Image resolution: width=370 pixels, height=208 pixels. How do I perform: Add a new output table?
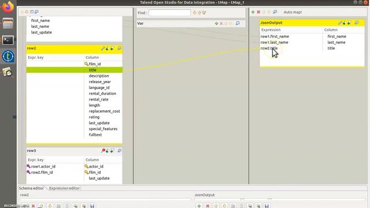pos(253,12)
